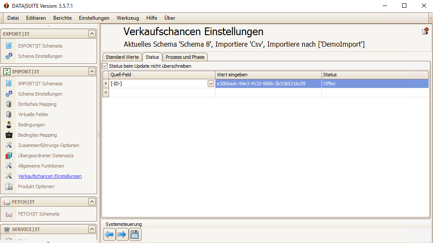Open EXPORT|IT Schemata link
The width and height of the screenshot is (433, 243).
40,46
